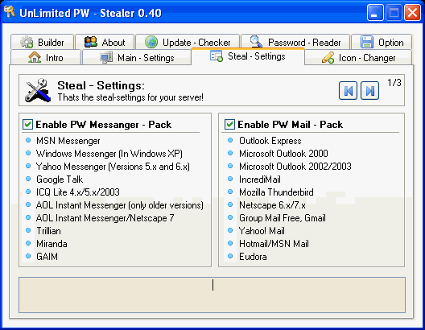Screen dimensions: 425x330
Task: Click the keys icon in title bar
Action: 10,12
